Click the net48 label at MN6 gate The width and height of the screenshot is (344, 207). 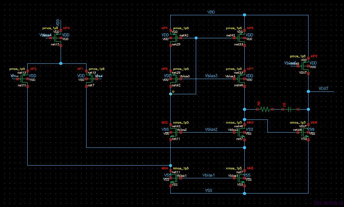pyautogui.click(x=297, y=130)
